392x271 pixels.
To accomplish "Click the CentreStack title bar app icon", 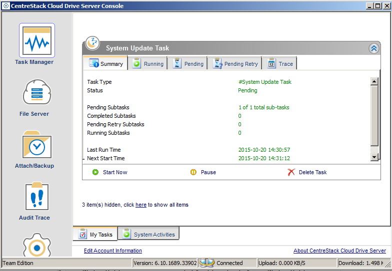I will 6,6.
